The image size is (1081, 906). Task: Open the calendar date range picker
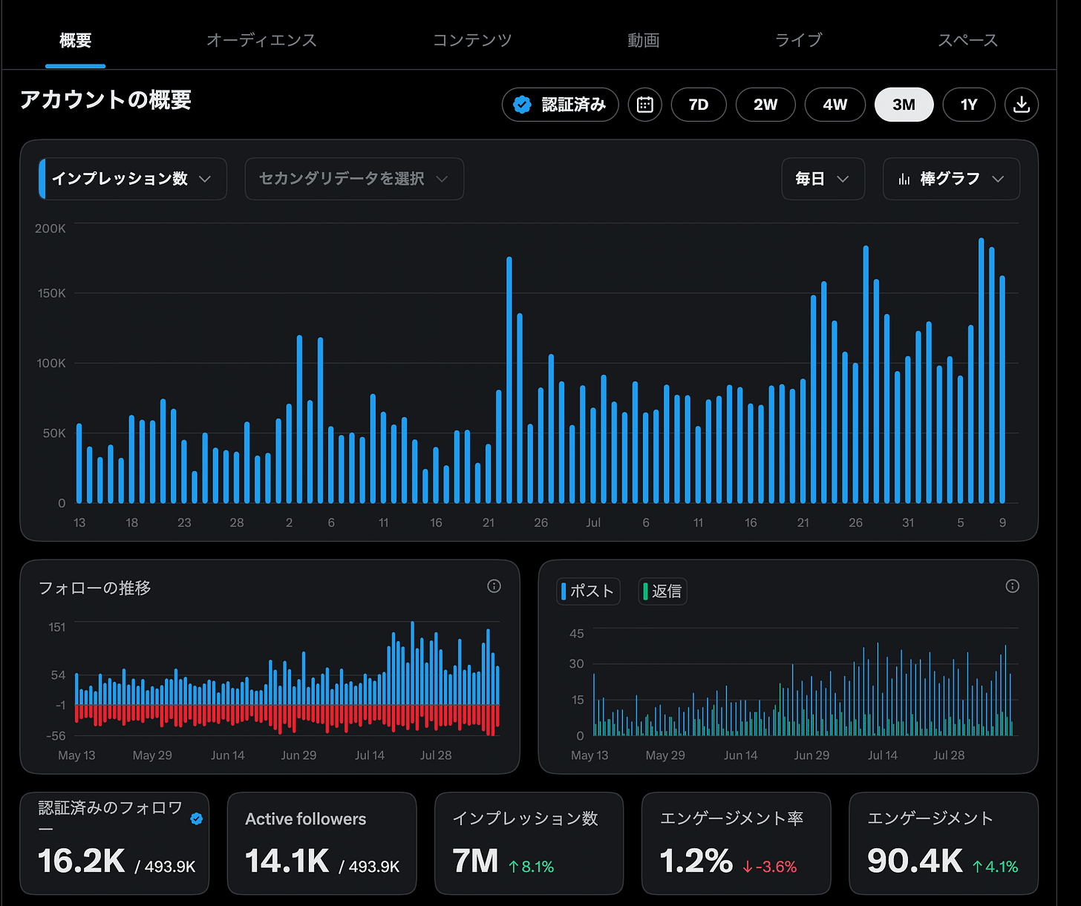pyautogui.click(x=644, y=105)
